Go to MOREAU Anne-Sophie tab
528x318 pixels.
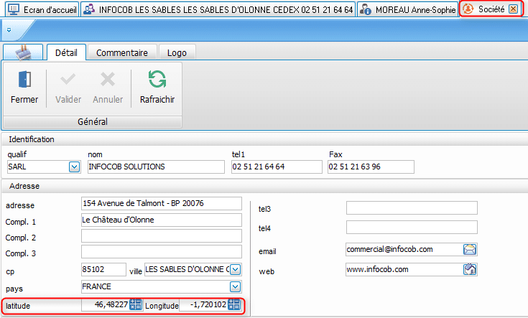tap(407, 9)
